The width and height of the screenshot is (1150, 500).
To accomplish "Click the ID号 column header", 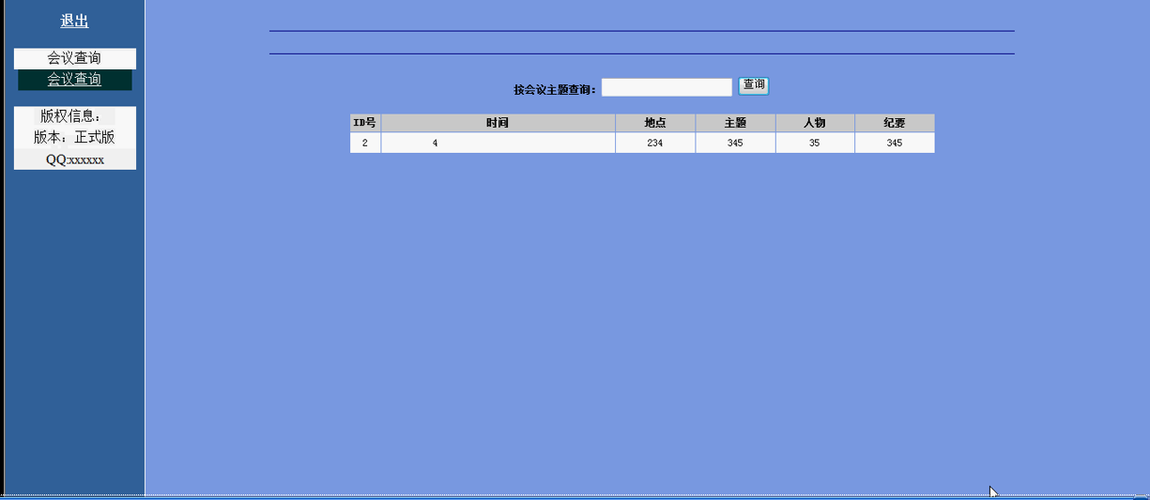I will click(365, 123).
